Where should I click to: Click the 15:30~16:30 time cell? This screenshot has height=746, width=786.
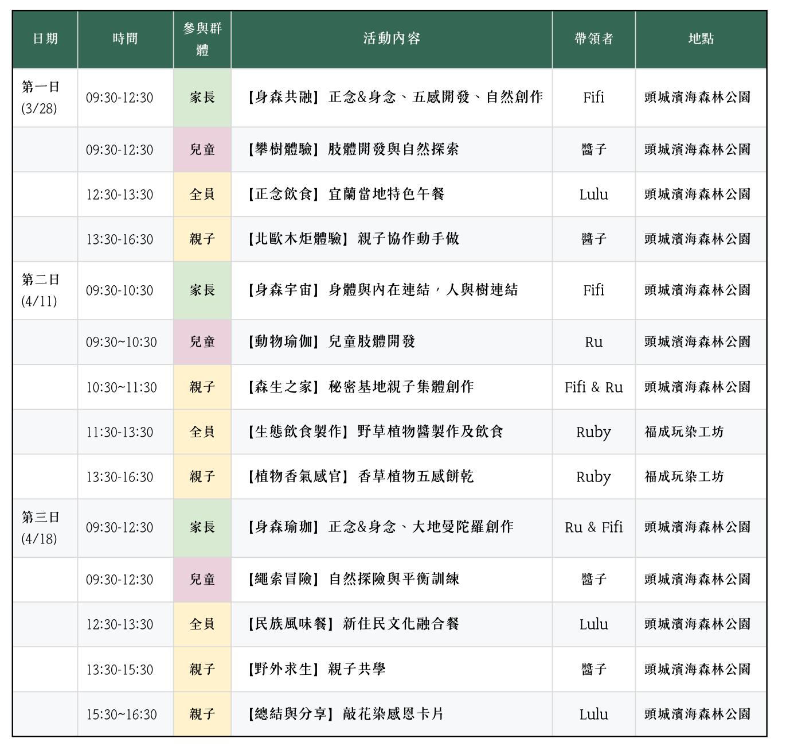[x=122, y=714]
